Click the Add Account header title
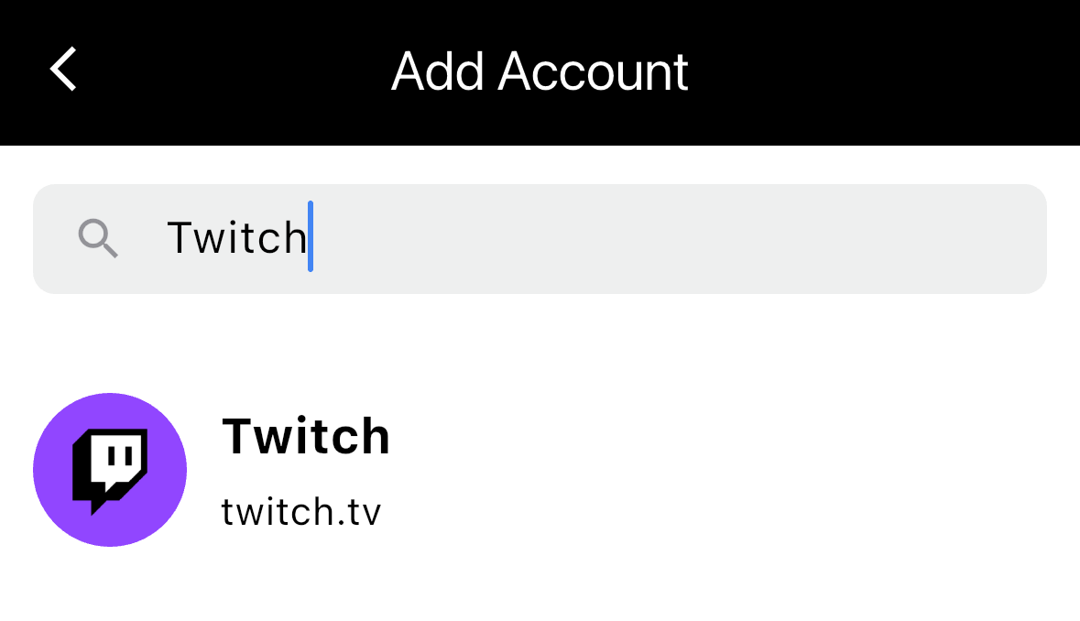Viewport: 1080px width, 621px height. 540,71
